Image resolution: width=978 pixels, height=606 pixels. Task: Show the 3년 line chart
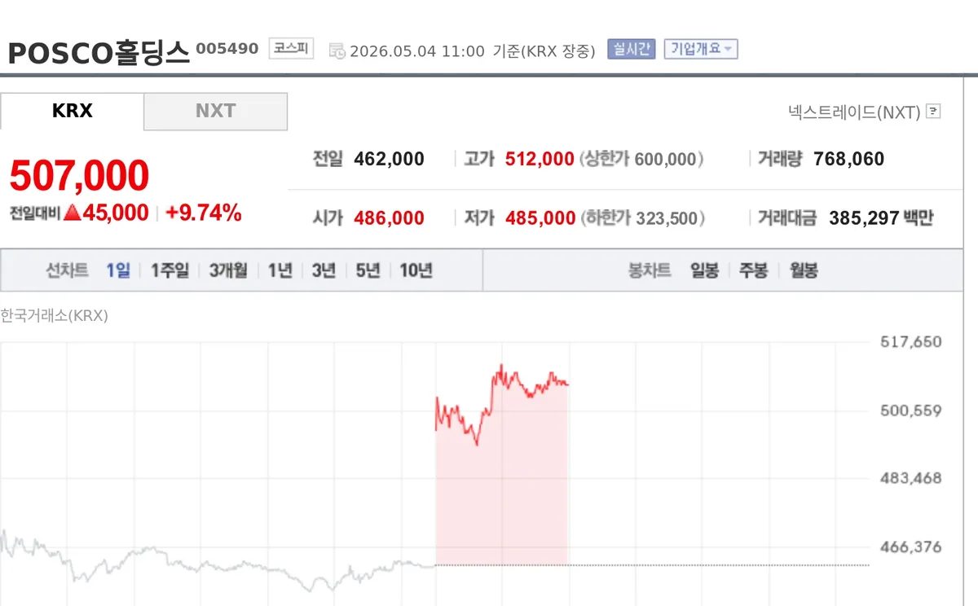[324, 270]
